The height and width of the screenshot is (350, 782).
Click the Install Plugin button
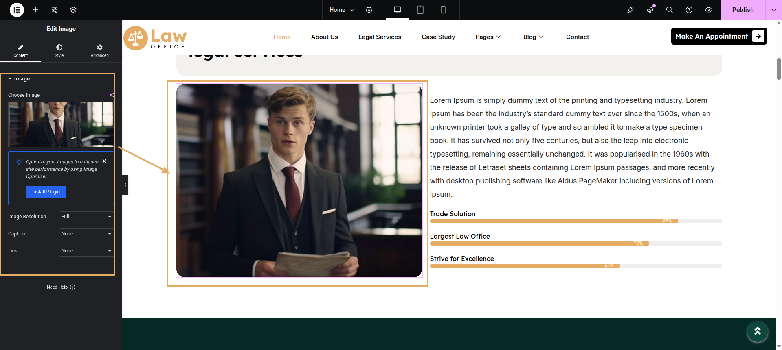(46, 192)
